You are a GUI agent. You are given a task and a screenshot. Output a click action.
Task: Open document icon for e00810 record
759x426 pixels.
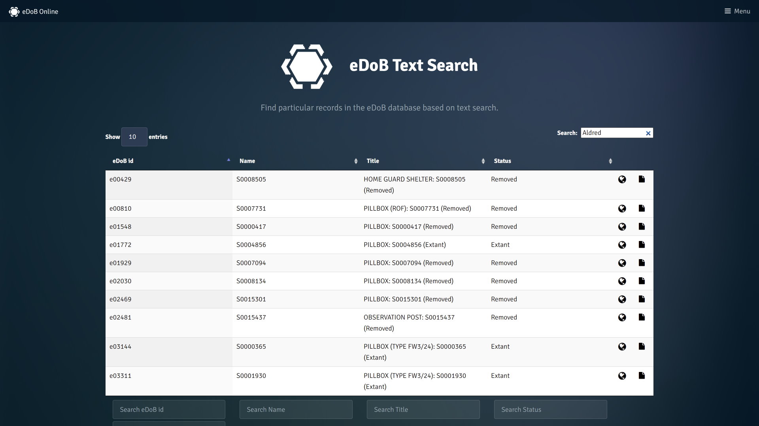tap(642, 208)
